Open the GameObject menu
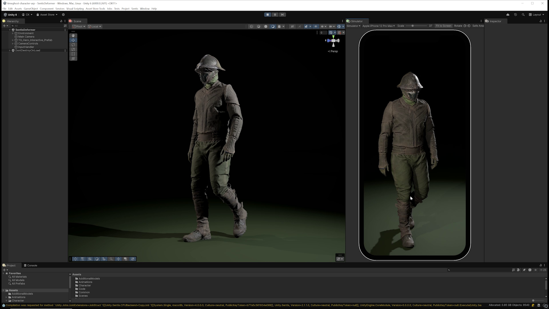This screenshot has width=549, height=309. pos(31,9)
